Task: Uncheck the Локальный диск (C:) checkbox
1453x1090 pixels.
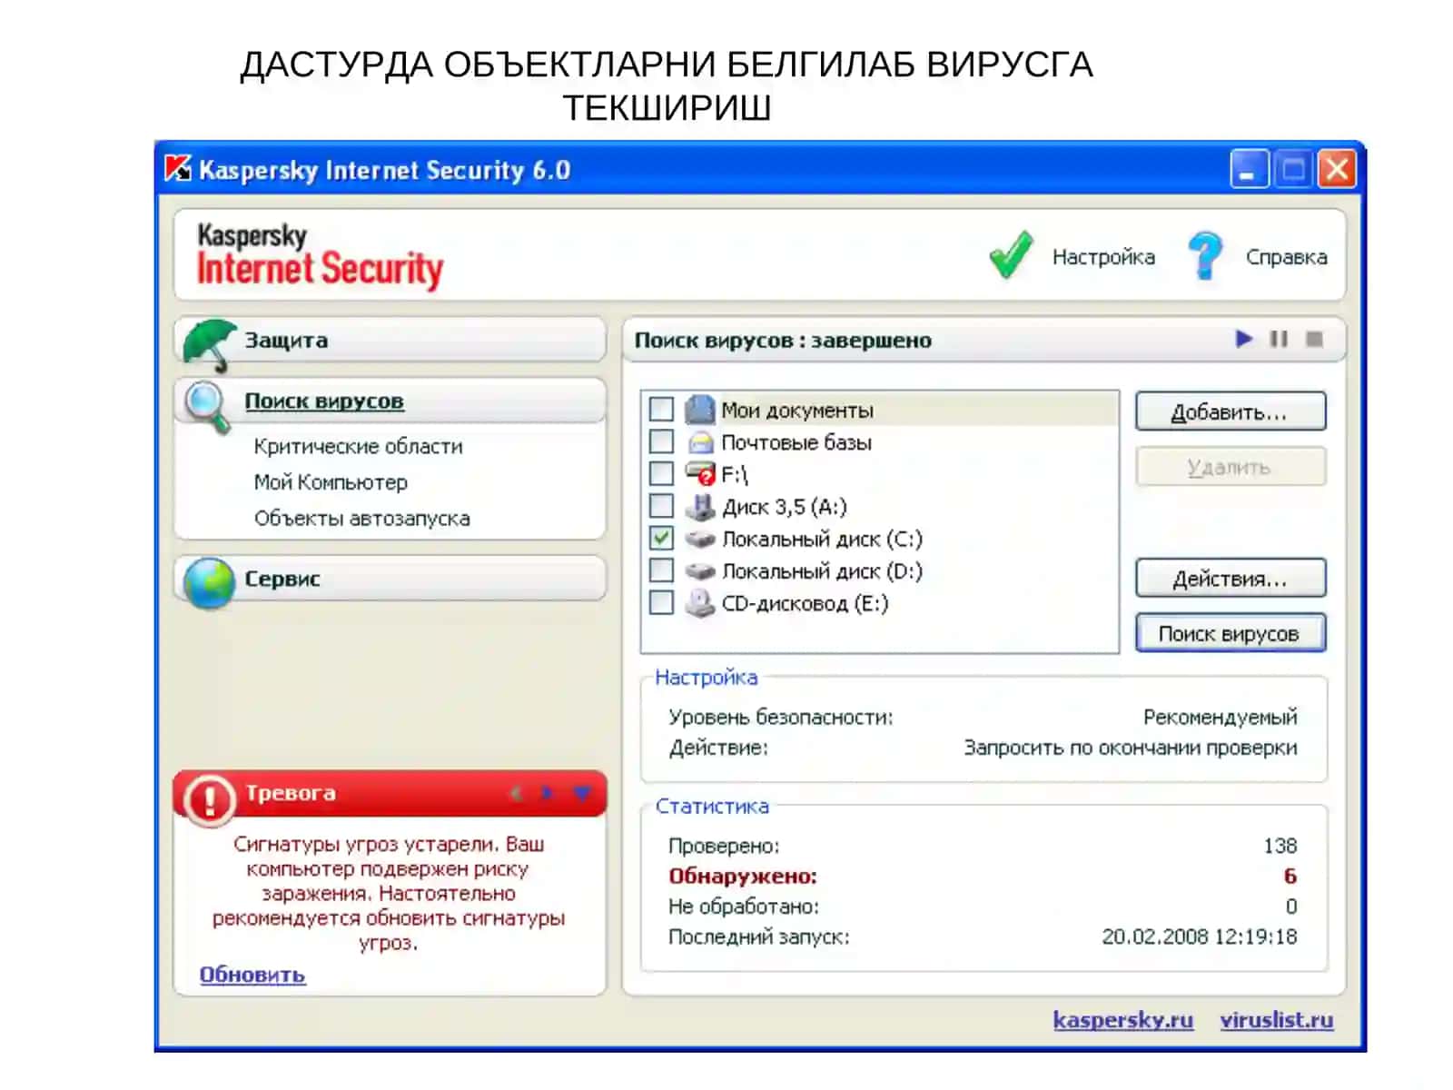Action: click(661, 538)
